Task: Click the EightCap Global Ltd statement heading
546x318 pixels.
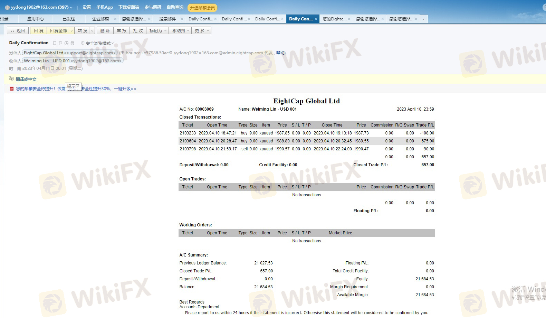Action: [307, 101]
